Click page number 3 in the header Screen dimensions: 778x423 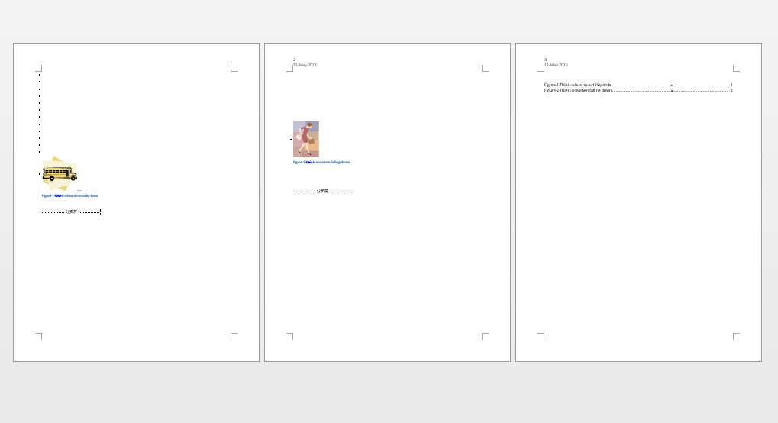pos(545,60)
